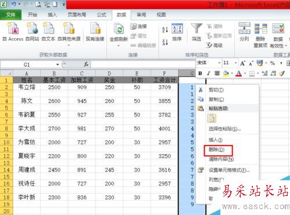290x215 pixels.
Task: Sort descending Z to A icon
Action: pos(165,42)
